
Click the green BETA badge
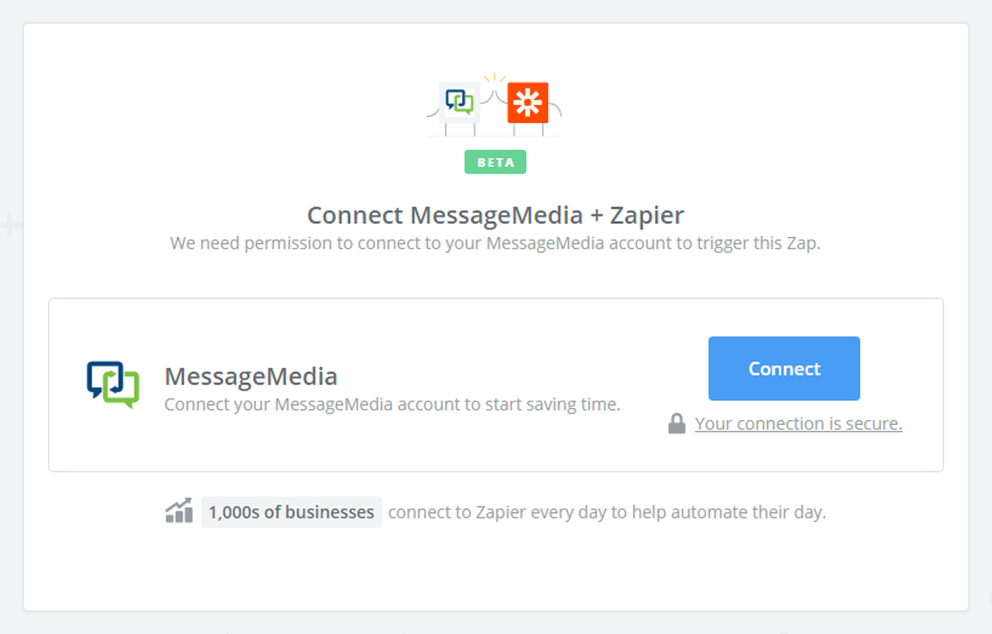[495, 162]
